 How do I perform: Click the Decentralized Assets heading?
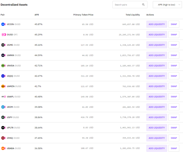click(x=14, y=5)
